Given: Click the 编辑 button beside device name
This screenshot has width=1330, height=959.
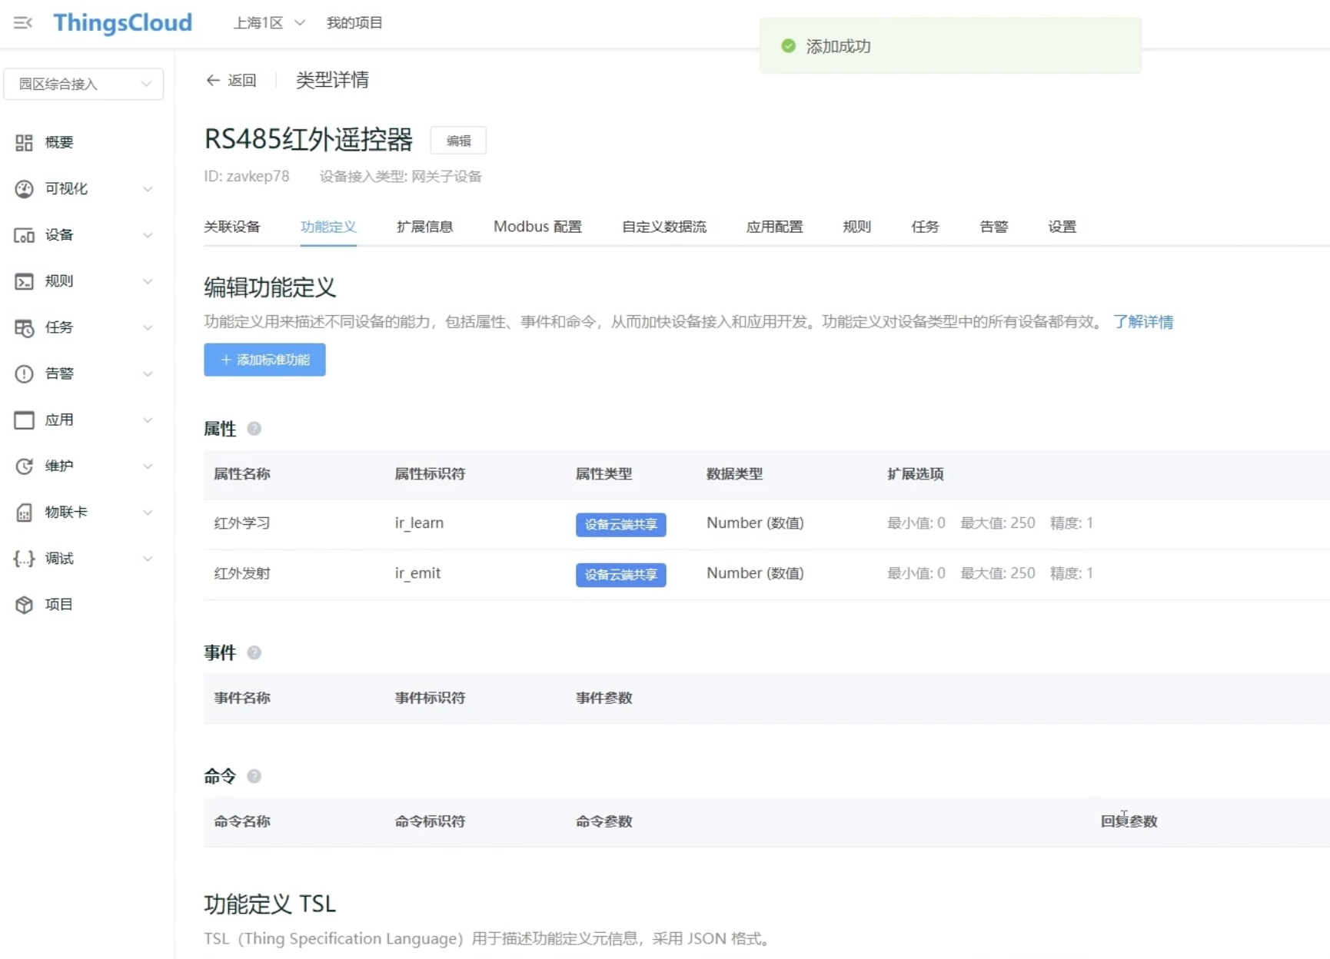Looking at the screenshot, I should click(458, 141).
